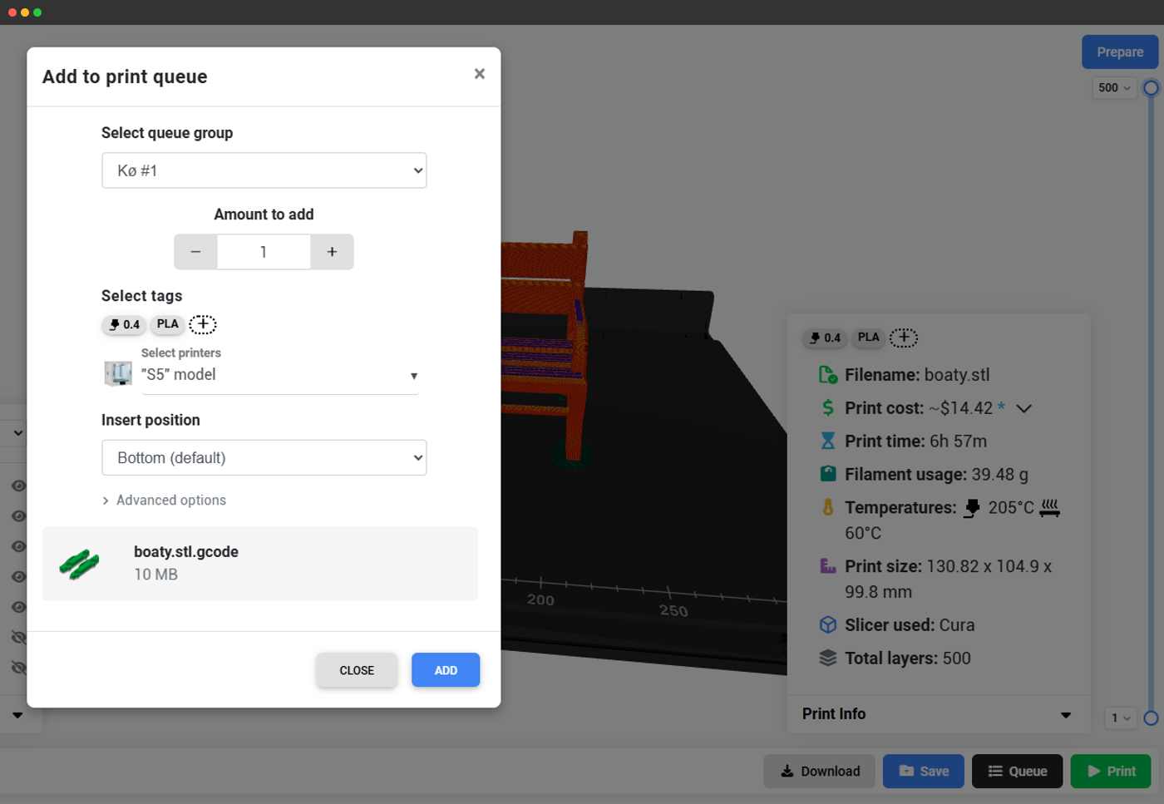Click the upper layer slider handle
The height and width of the screenshot is (804, 1164).
point(1152,87)
